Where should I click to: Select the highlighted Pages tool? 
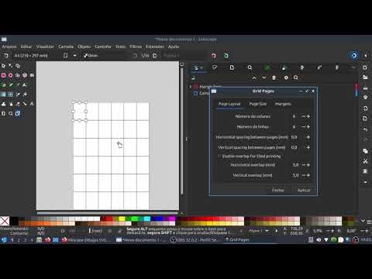(x=18, y=113)
